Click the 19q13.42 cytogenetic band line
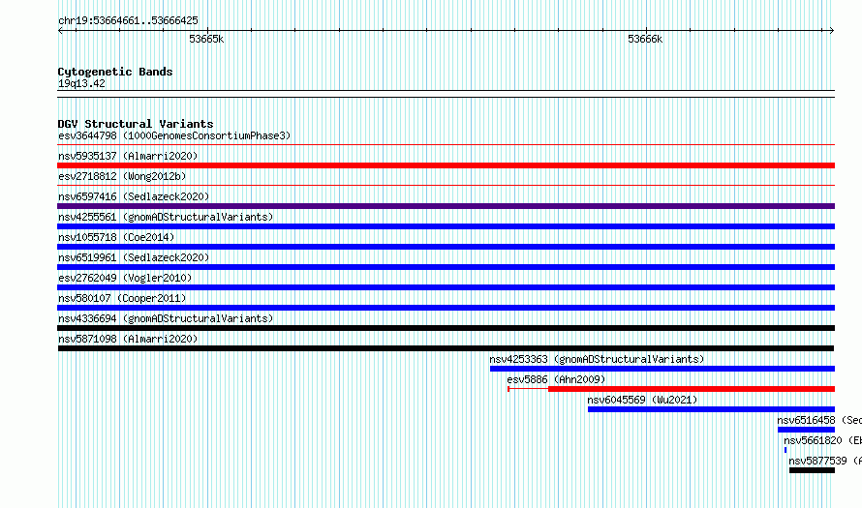862x508 pixels. (446, 94)
